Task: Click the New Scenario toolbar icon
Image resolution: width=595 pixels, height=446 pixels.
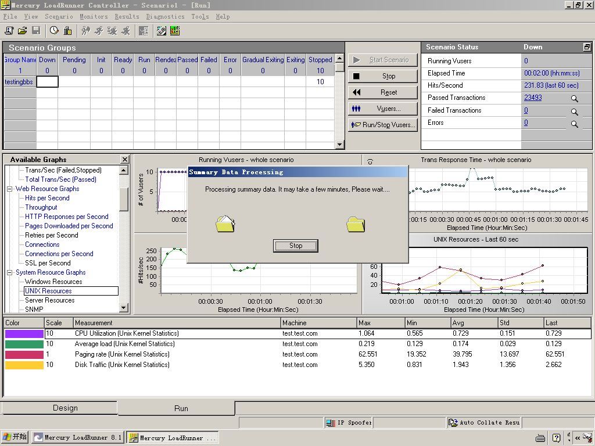Action: [x=9, y=31]
